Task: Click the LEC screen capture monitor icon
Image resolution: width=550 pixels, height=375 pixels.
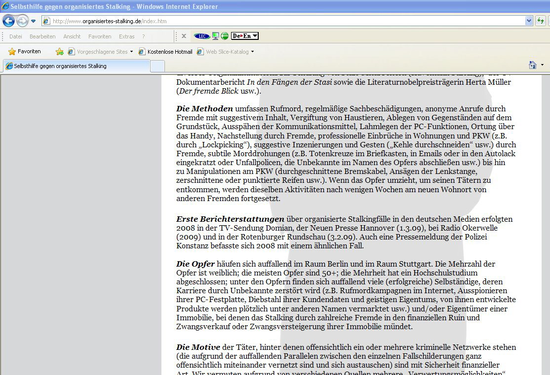Action: pos(215,35)
